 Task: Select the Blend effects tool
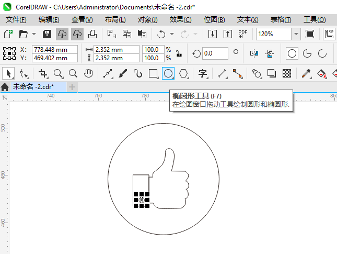tap(257, 73)
